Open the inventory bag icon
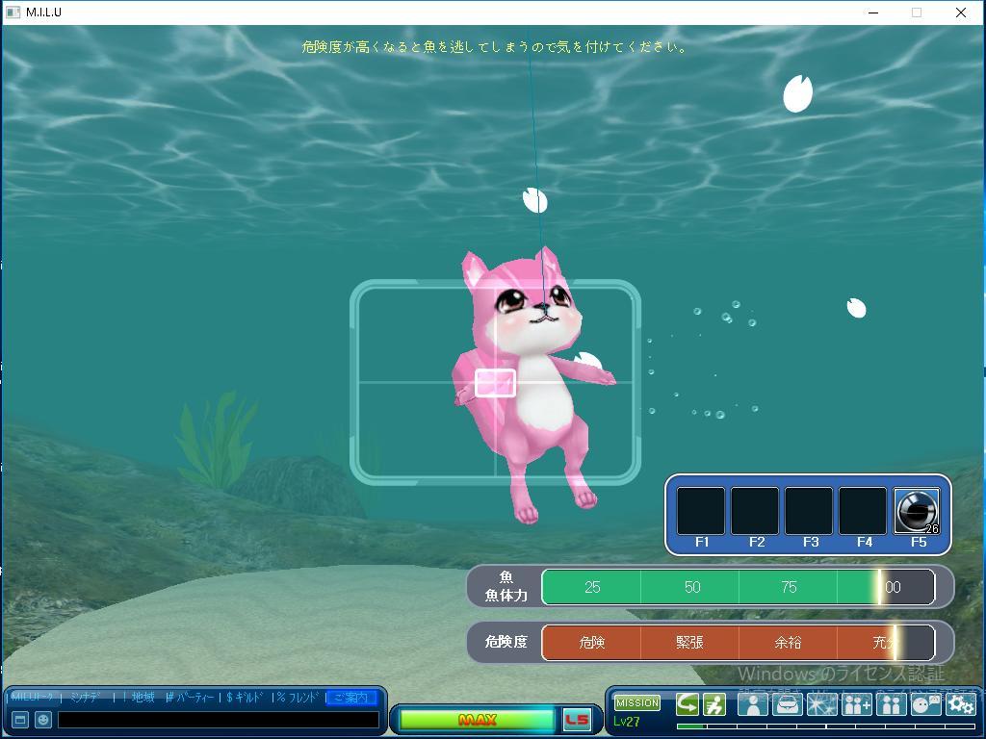This screenshot has height=739, width=986. (x=788, y=704)
